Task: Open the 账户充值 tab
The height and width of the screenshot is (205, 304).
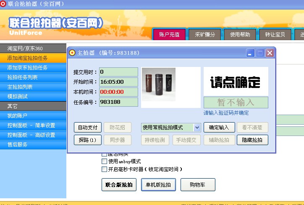Action: [169, 35]
